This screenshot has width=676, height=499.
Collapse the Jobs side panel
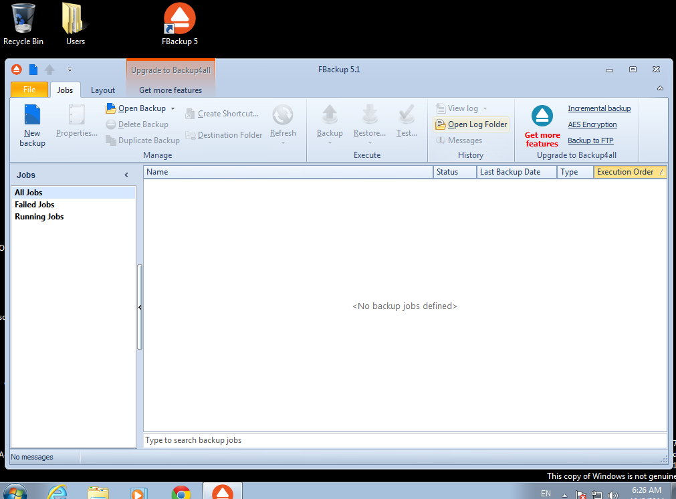pyautogui.click(x=126, y=175)
